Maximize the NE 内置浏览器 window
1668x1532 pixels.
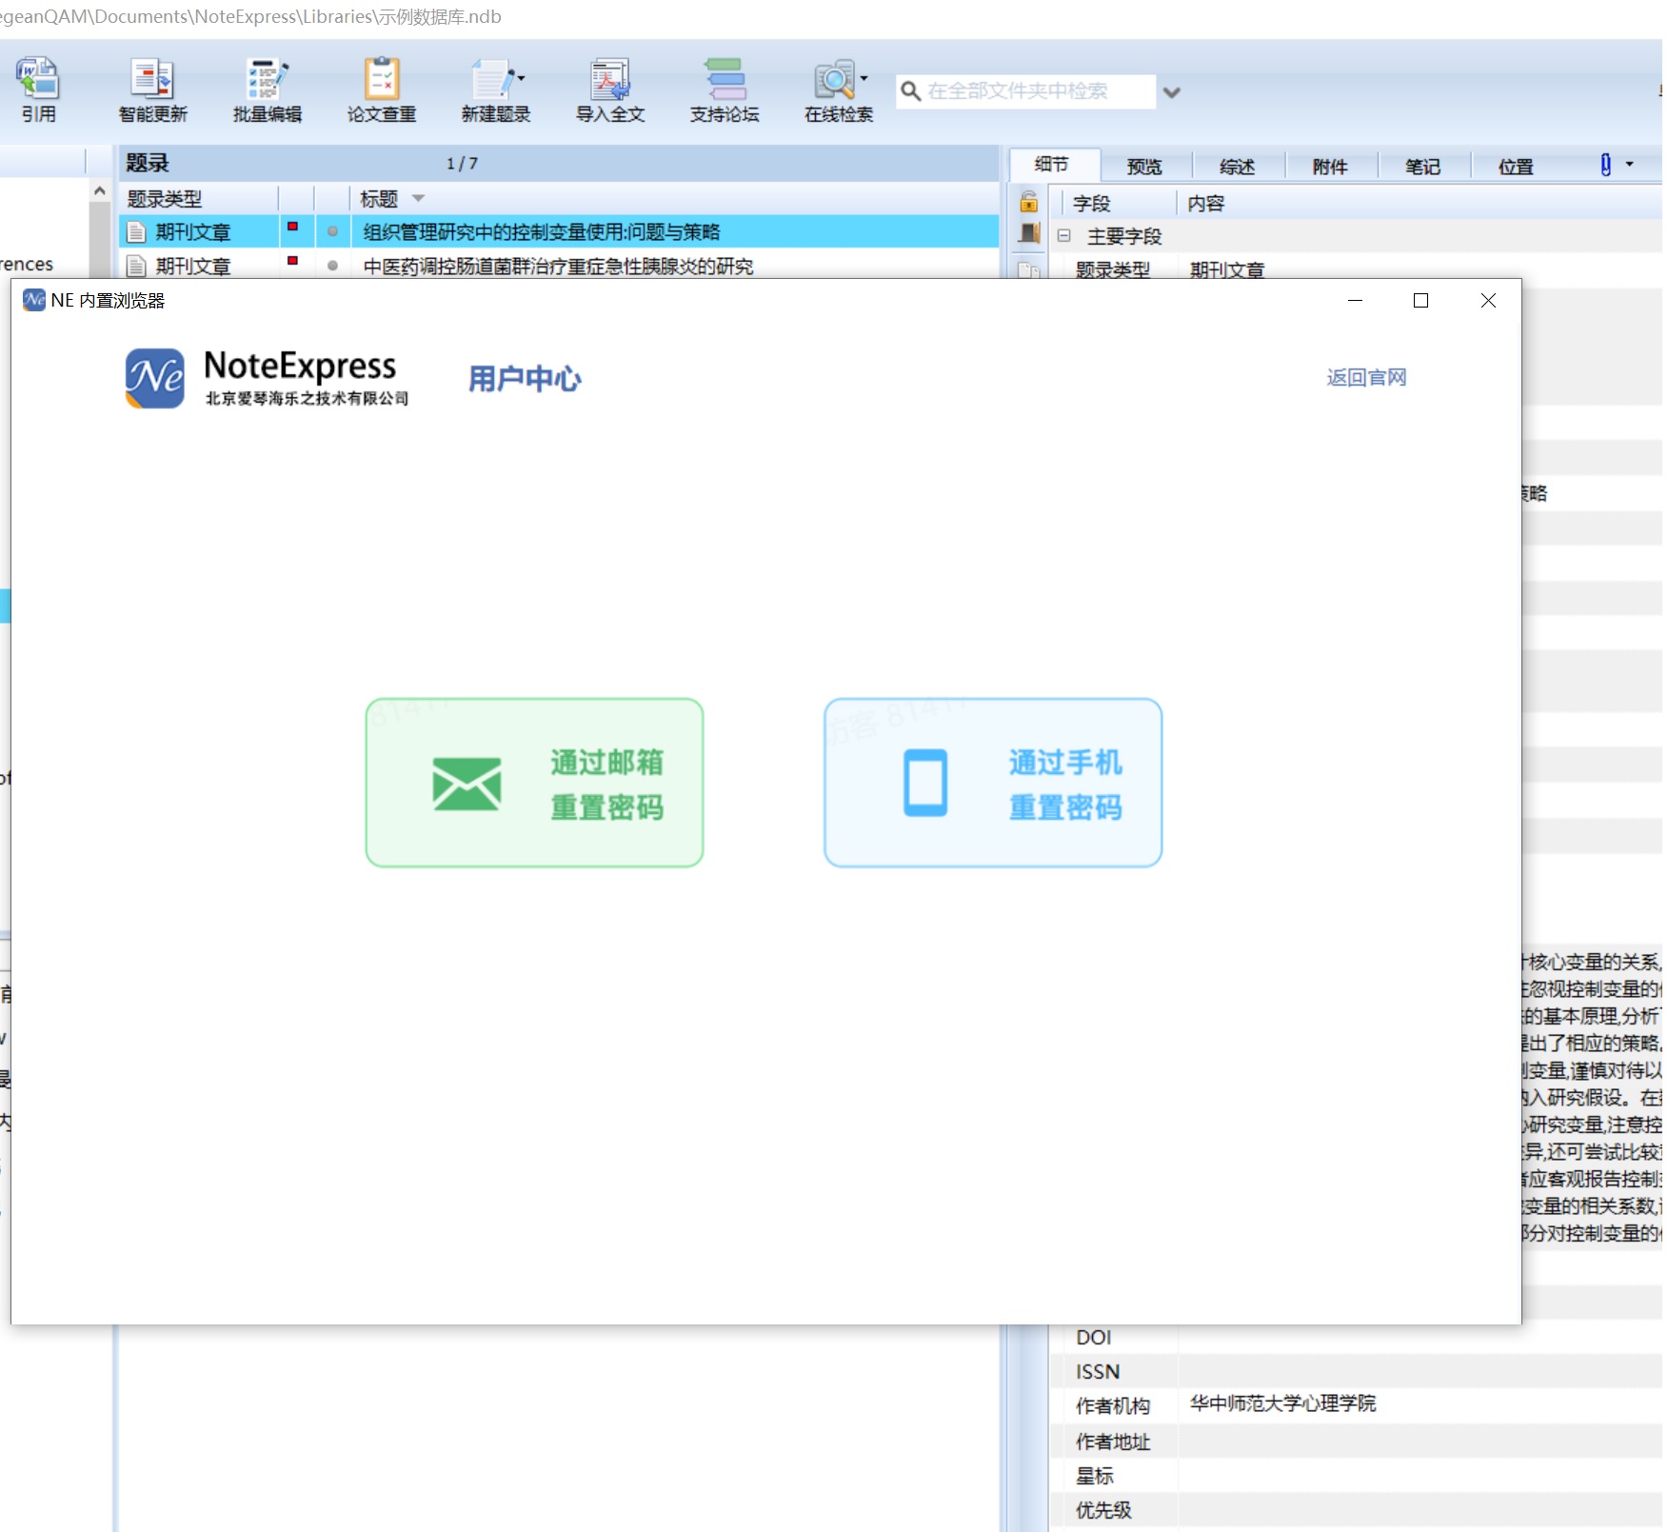click(1420, 301)
